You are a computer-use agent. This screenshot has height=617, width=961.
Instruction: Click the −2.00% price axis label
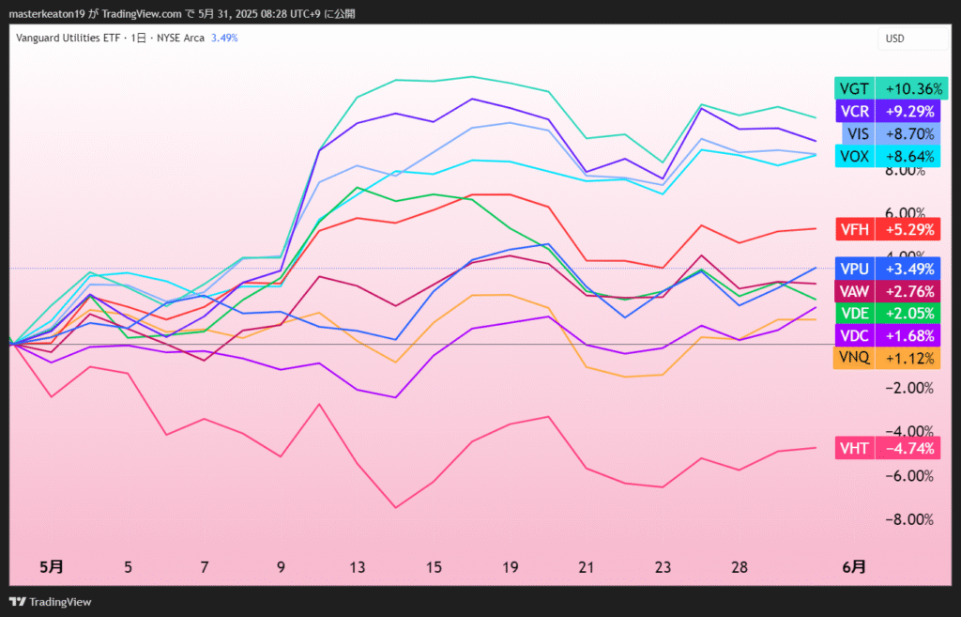coord(909,388)
